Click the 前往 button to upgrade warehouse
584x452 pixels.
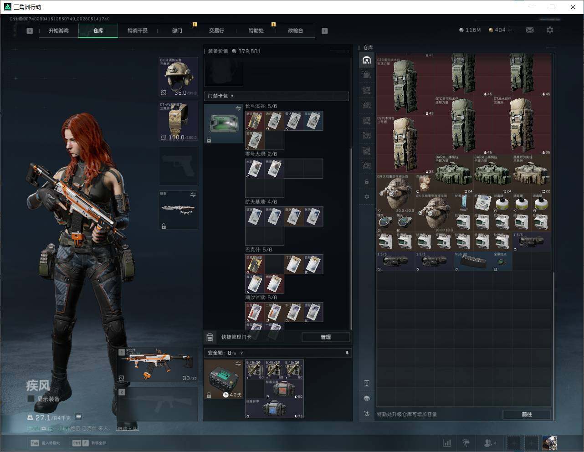527,414
